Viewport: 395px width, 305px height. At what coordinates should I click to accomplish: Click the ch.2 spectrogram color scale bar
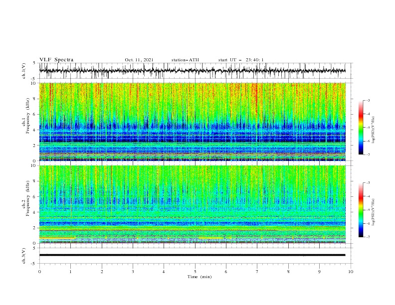pos(361,210)
